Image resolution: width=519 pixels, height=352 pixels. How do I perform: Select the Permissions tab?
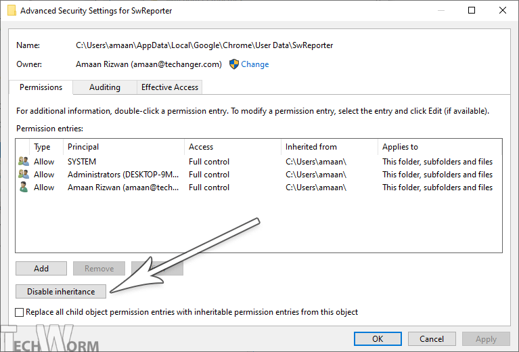pyautogui.click(x=41, y=87)
